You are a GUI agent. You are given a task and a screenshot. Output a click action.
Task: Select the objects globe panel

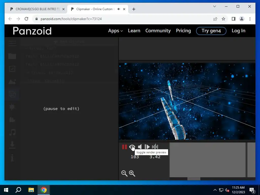pos(12,94)
